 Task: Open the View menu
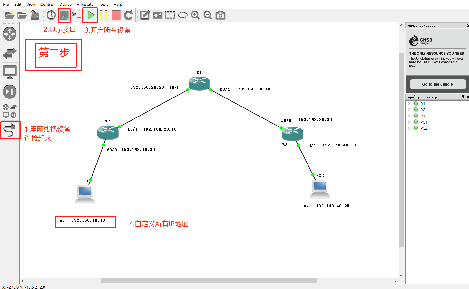31,4
